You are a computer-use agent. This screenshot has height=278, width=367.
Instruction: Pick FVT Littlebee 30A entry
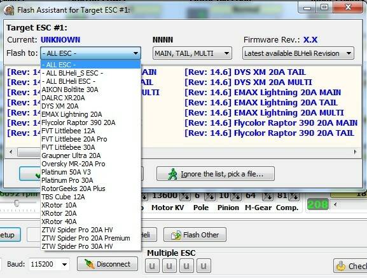[x=90, y=147]
